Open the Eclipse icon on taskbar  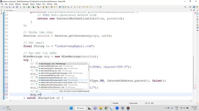[x=128, y=108]
